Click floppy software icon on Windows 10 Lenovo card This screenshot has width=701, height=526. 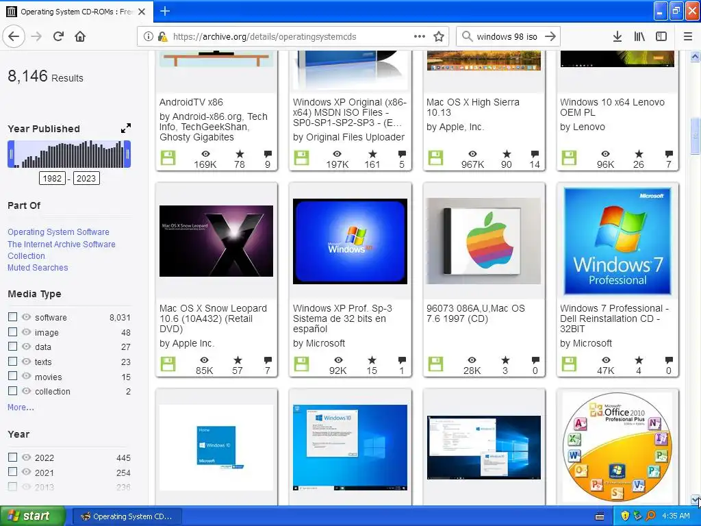(569, 158)
